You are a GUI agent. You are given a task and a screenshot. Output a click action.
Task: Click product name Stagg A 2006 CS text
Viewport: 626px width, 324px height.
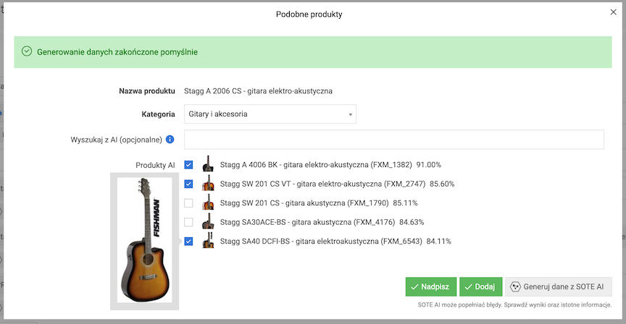pos(258,91)
